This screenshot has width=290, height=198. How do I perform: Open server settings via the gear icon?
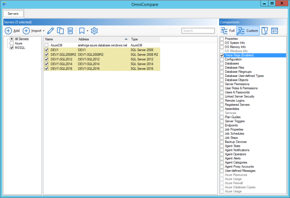pyautogui.click(x=94, y=31)
